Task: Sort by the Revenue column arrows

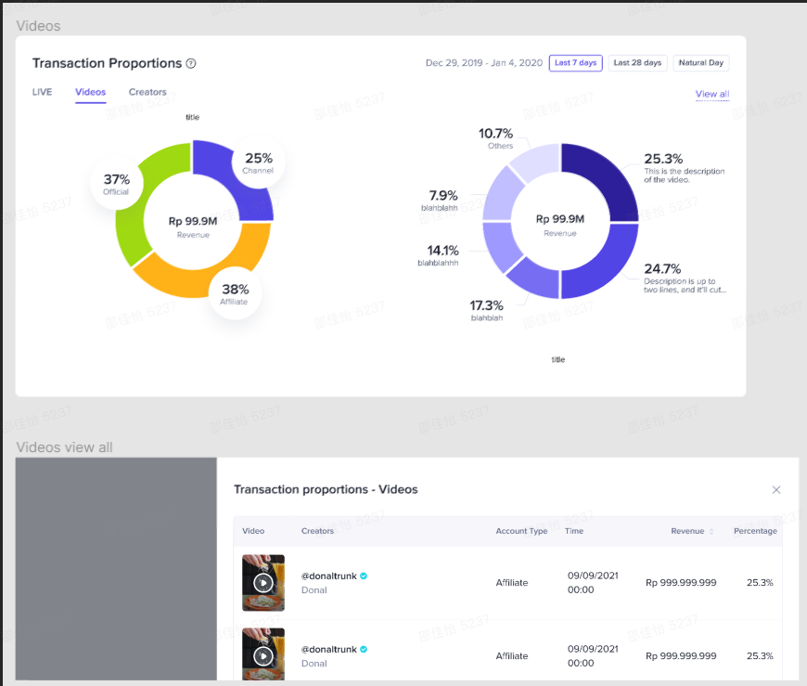Action: pyautogui.click(x=711, y=532)
